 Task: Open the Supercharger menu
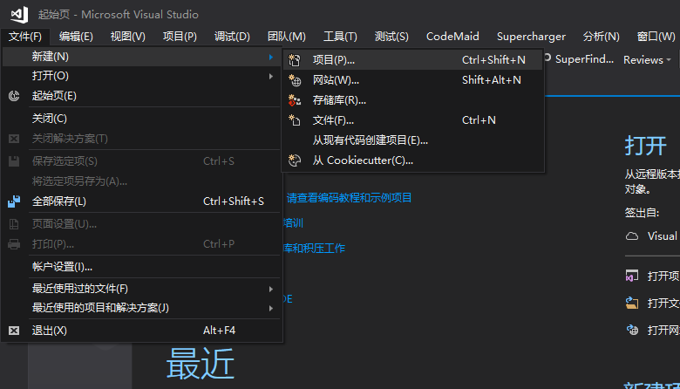coord(531,37)
